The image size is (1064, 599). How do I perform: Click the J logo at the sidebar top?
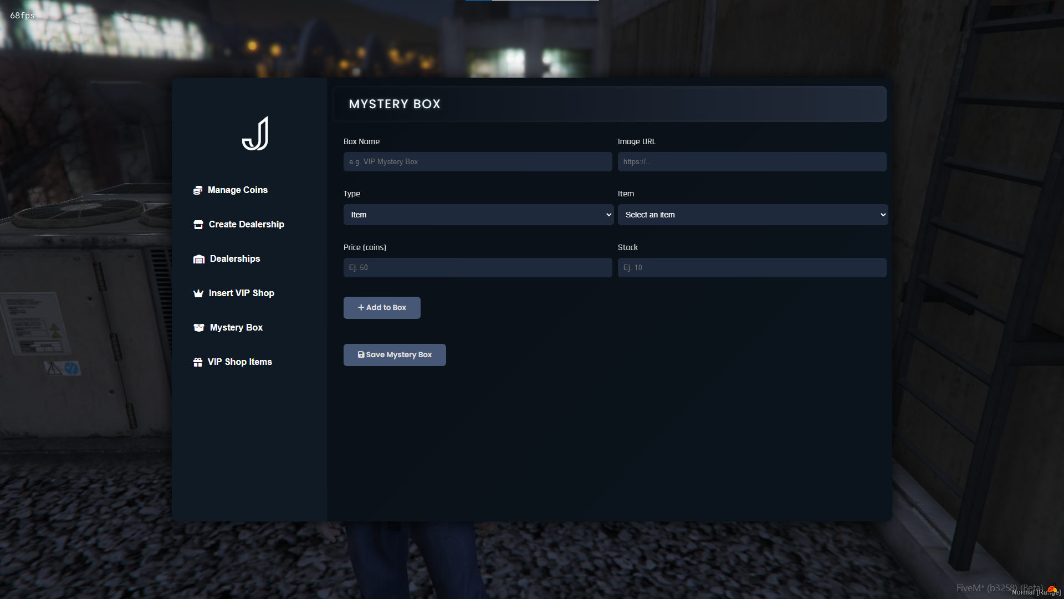coord(255,133)
